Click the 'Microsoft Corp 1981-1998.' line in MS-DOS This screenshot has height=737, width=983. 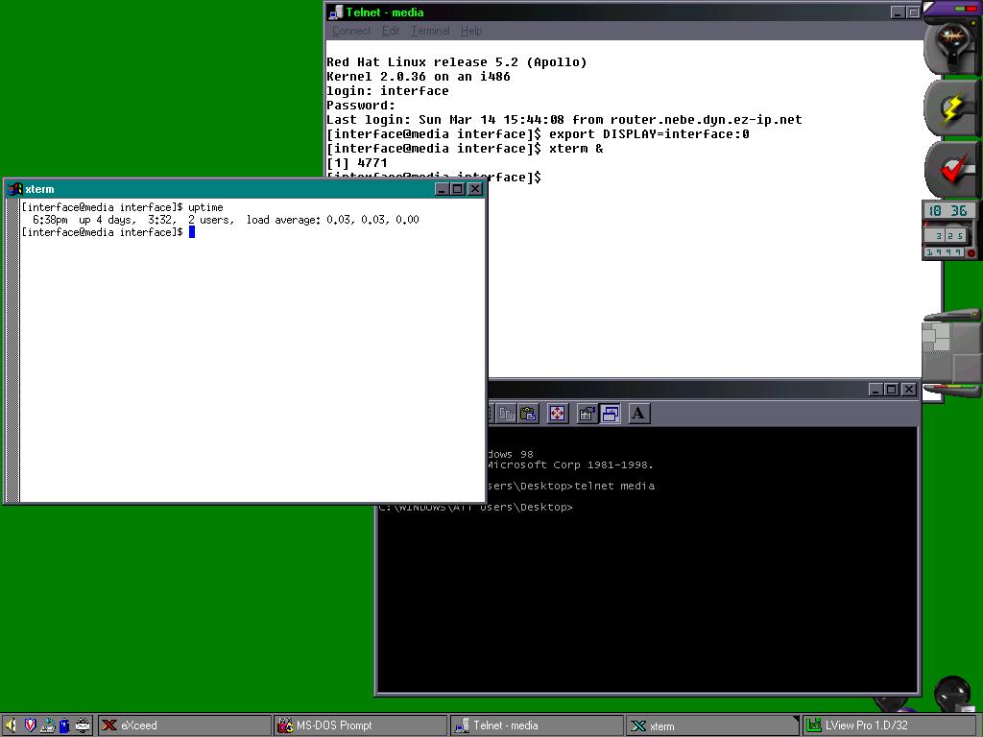(570, 465)
